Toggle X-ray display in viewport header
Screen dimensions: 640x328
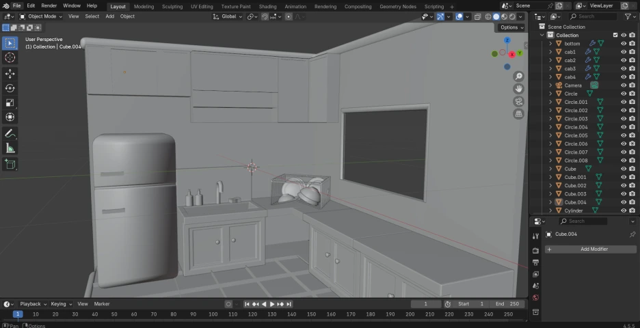point(477,16)
